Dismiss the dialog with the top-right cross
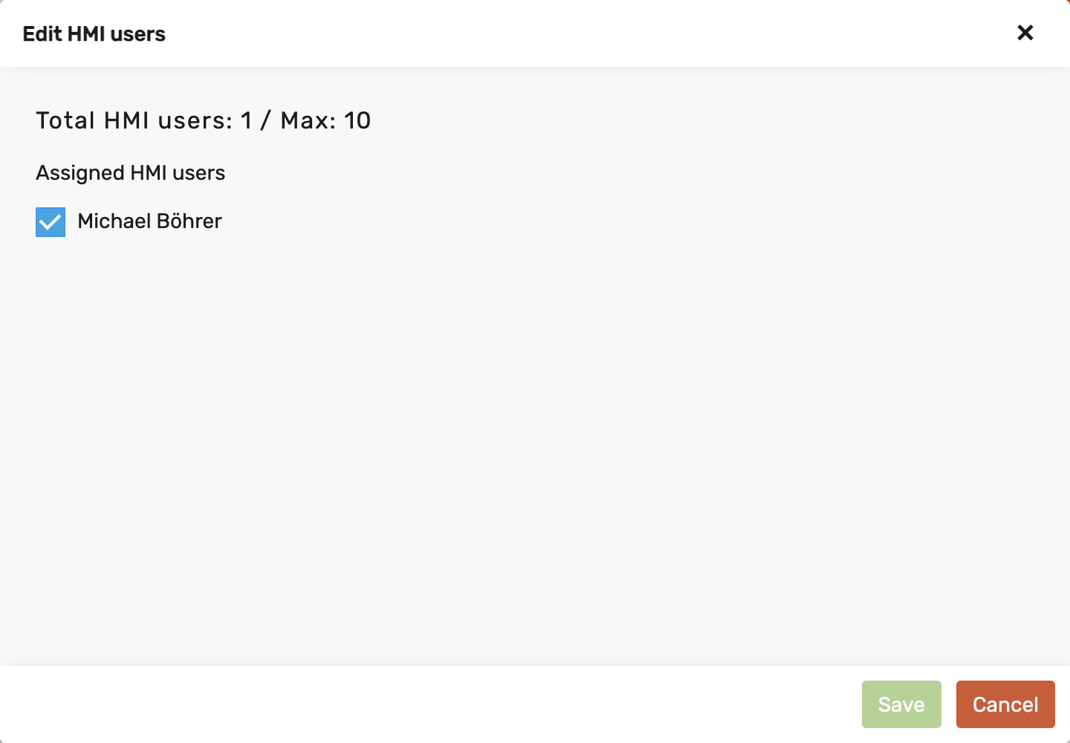1070x743 pixels. [1025, 33]
